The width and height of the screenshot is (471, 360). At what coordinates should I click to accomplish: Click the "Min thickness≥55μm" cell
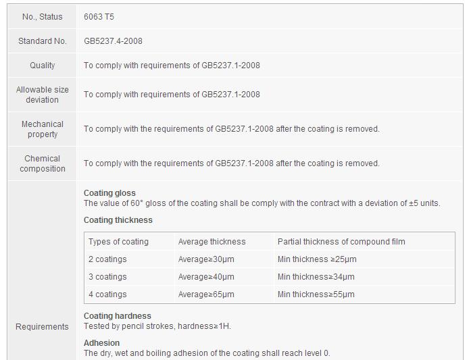[x=316, y=294]
